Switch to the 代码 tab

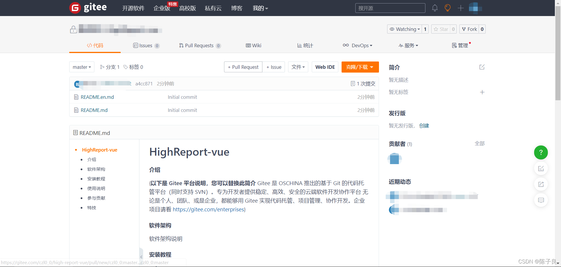click(x=95, y=45)
